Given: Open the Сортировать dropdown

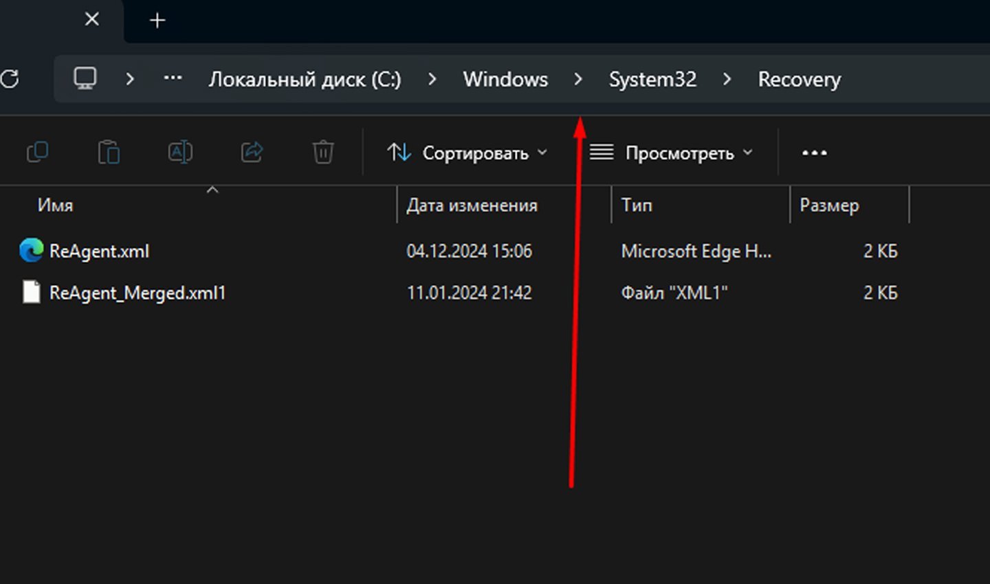Looking at the screenshot, I should click(x=467, y=153).
